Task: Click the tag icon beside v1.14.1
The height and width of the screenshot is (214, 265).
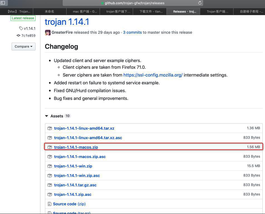Action: pyautogui.click(x=21, y=28)
